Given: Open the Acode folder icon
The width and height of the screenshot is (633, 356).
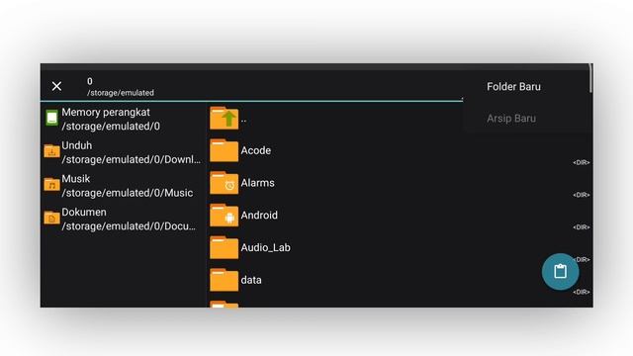Looking at the screenshot, I should 225,150.
